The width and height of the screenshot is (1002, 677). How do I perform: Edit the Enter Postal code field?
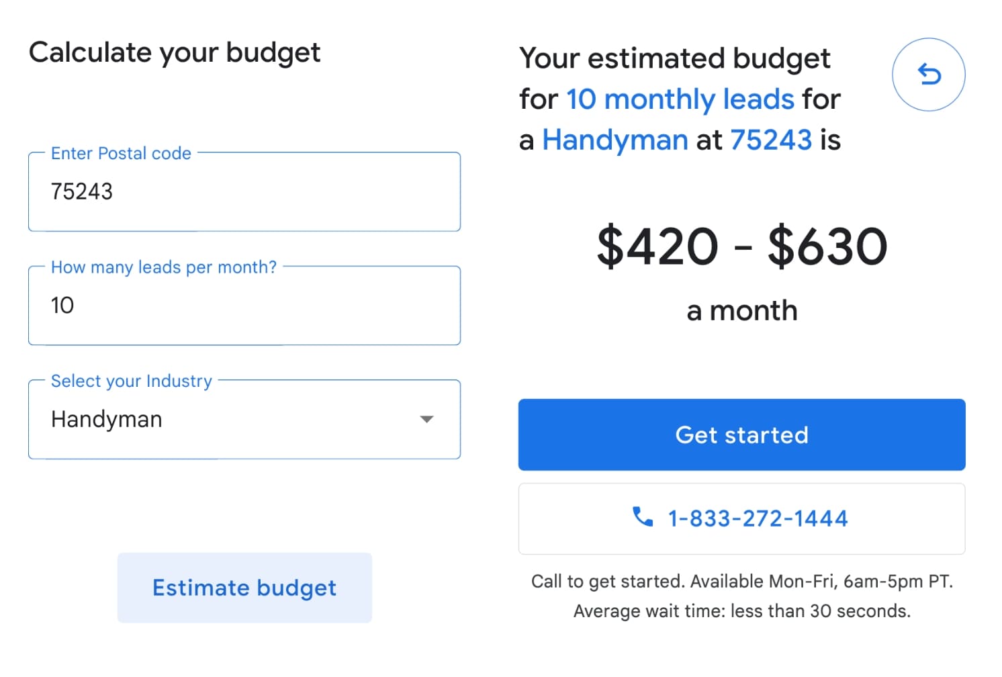(244, 191)
